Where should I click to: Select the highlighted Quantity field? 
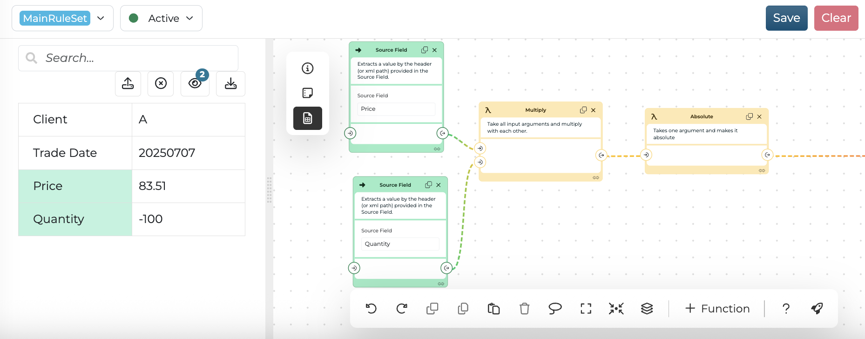[x=75, y=219]
